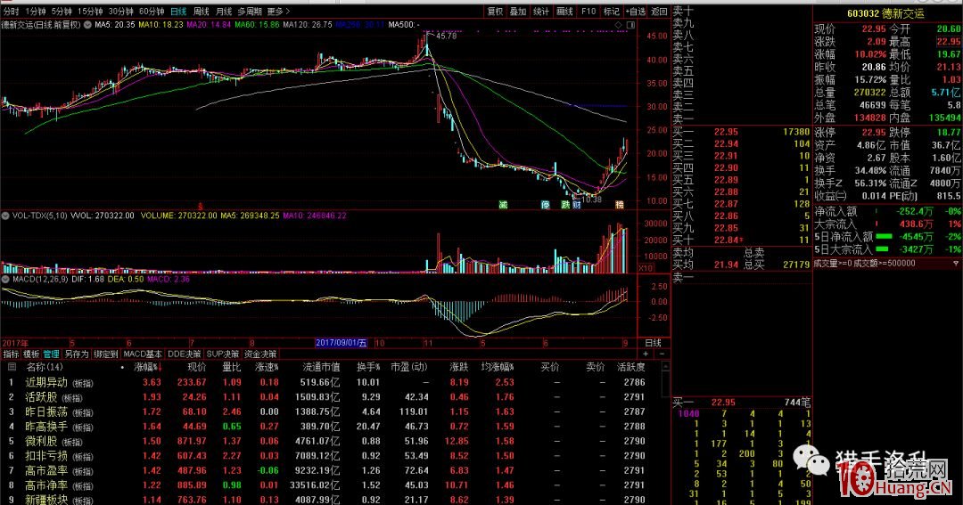Sort by 现价 column header
This screenshot has height=505, width=963.
point(196,367)
